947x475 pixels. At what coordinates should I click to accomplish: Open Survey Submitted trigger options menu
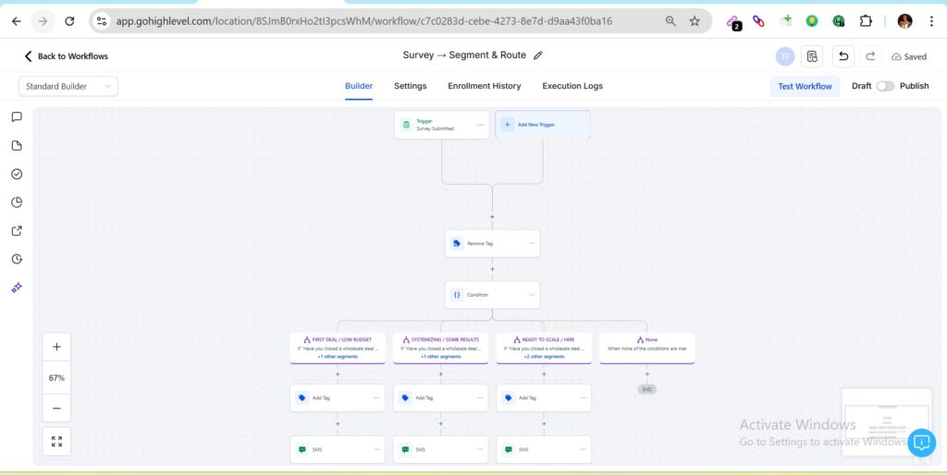480,125
